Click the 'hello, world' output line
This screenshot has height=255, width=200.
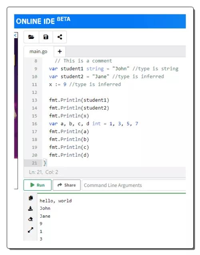pyautogui.click(x=56, y=201)
